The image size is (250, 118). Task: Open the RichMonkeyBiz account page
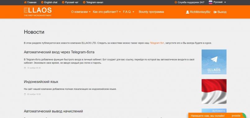[200, 12]
